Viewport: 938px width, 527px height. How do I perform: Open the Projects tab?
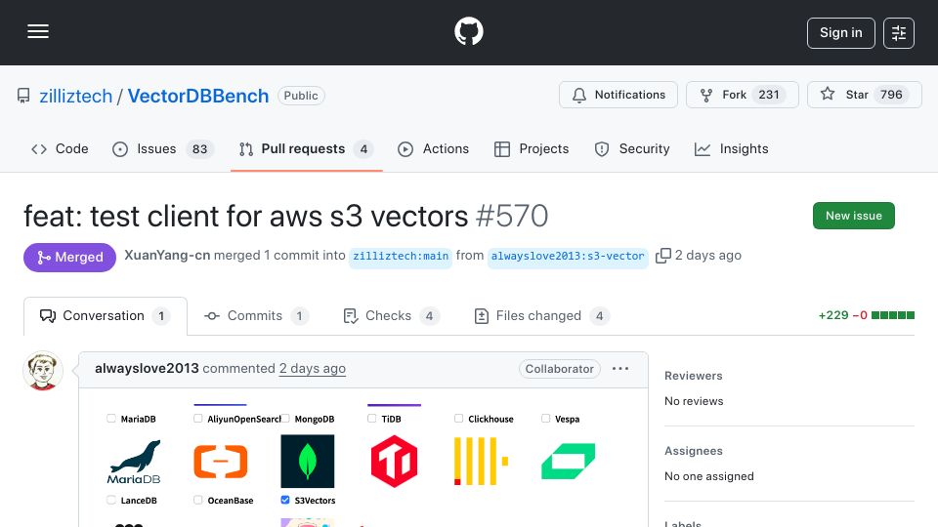pyautogui.click(x=532, y=148)
